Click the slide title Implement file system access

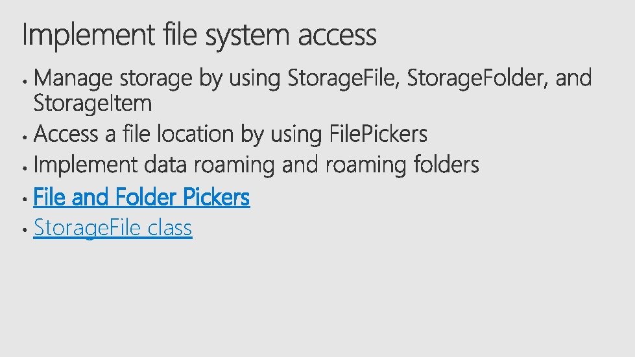click(x=199, y=35)
